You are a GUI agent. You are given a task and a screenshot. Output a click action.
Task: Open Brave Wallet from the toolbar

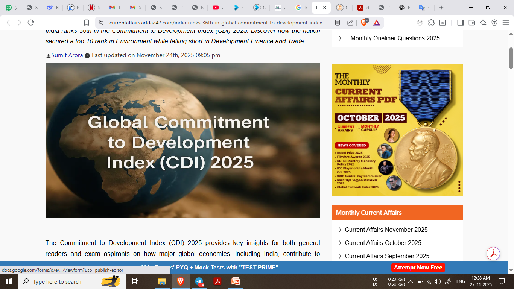click(x=471, y=23)
